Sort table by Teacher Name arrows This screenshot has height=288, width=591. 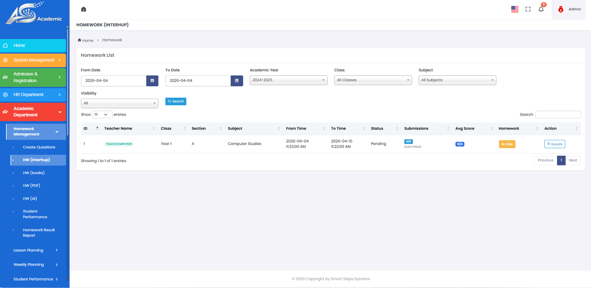click(154, 128)
